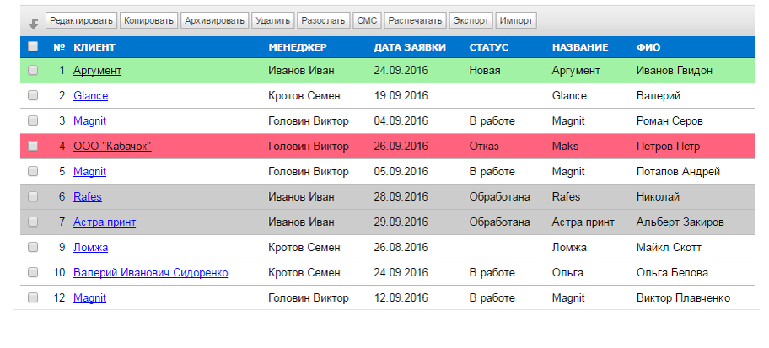Click the date 19.09.2016
Viewport: 769px width, 348px height.
pyautogui.click(x=401, y=95)
